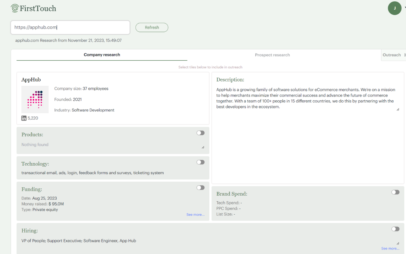Viewport: 406px width, 254px height.
Task: Click 'Type: Private equity' text
Action: click(x=40, y=210)
